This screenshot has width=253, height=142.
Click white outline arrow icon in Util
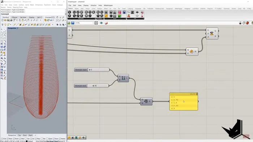137,16
